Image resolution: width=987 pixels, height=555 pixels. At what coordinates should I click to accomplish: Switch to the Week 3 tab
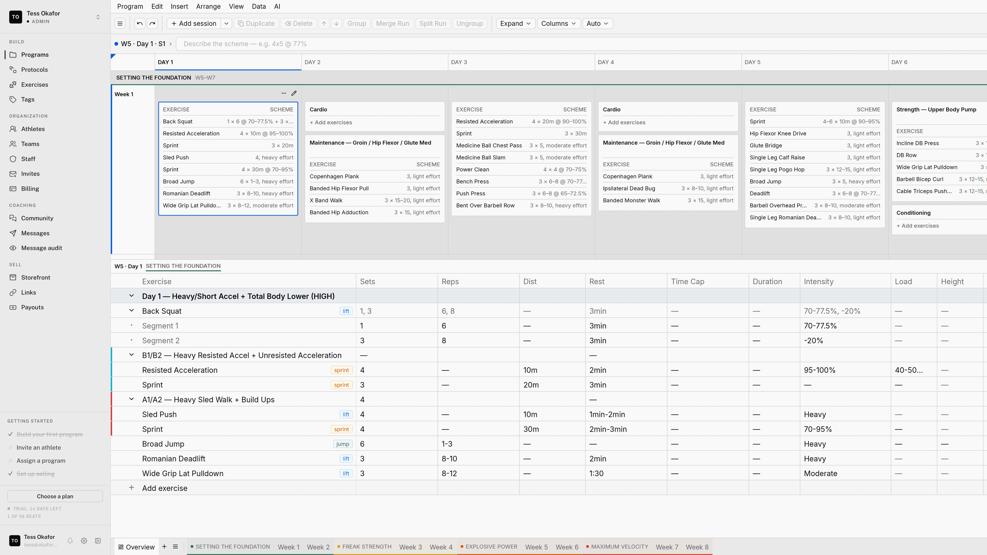410,547
